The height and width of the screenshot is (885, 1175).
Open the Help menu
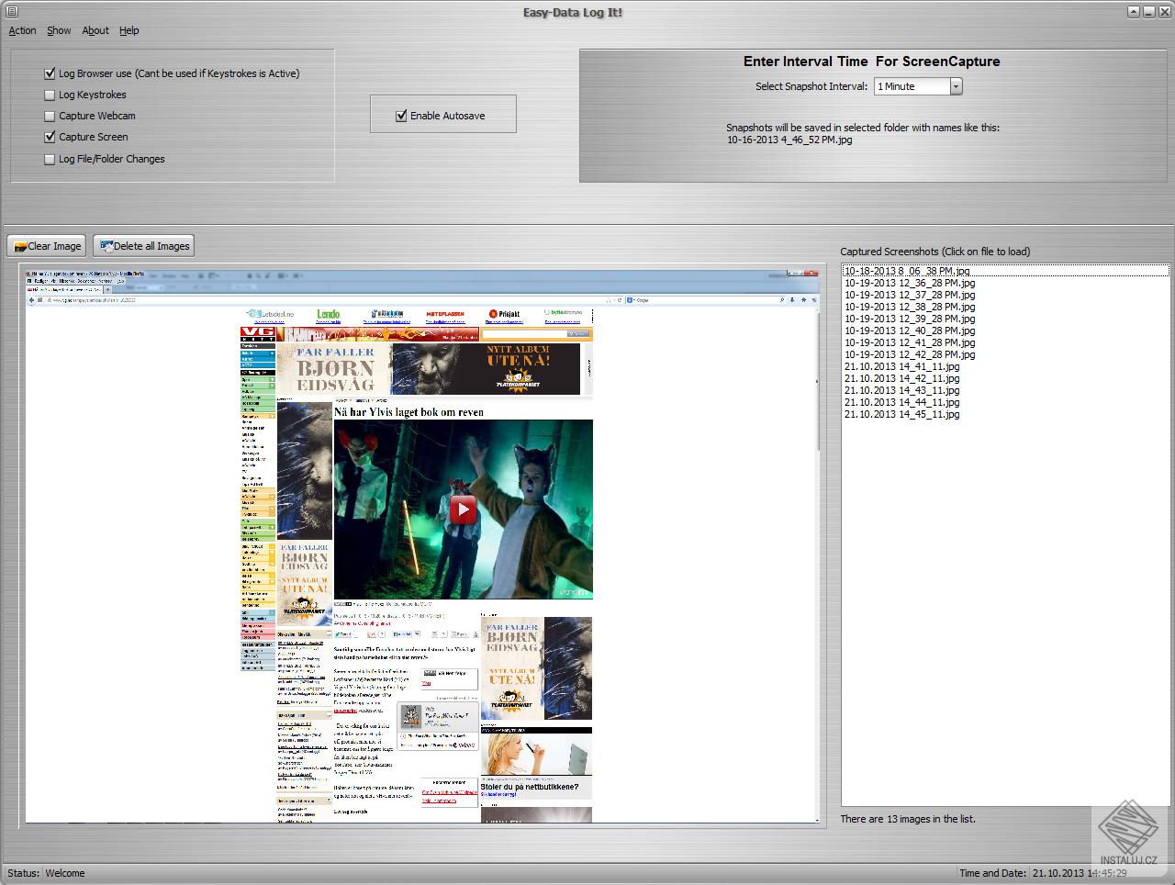pyautogui.click(x=129, y=30)
